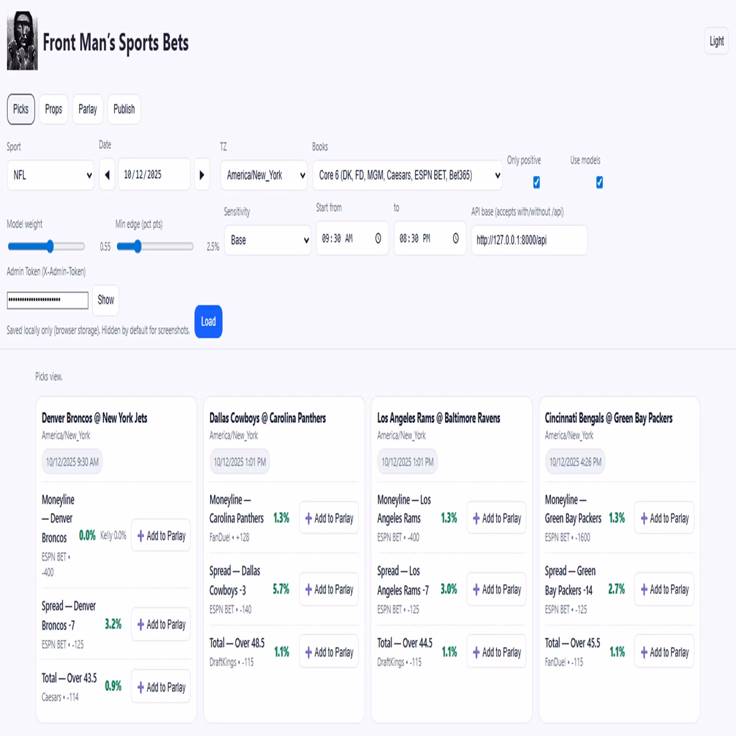736x736 pixels.
Task: Click the end time clock icon
Action: (456, 239)
